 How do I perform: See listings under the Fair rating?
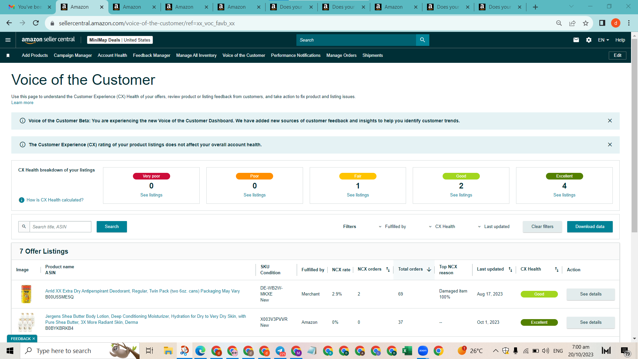click(358, 195)
